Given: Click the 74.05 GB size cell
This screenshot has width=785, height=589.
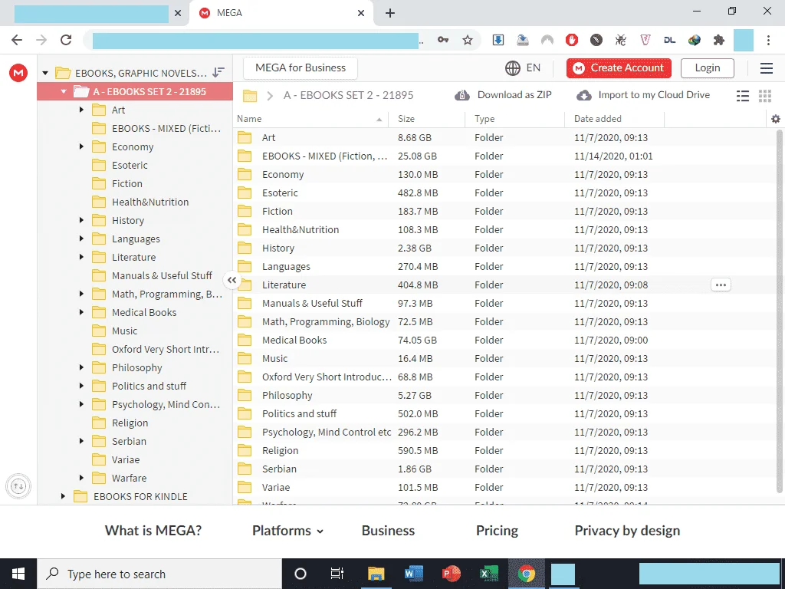Looking at the screenshot, I should 417,340.
